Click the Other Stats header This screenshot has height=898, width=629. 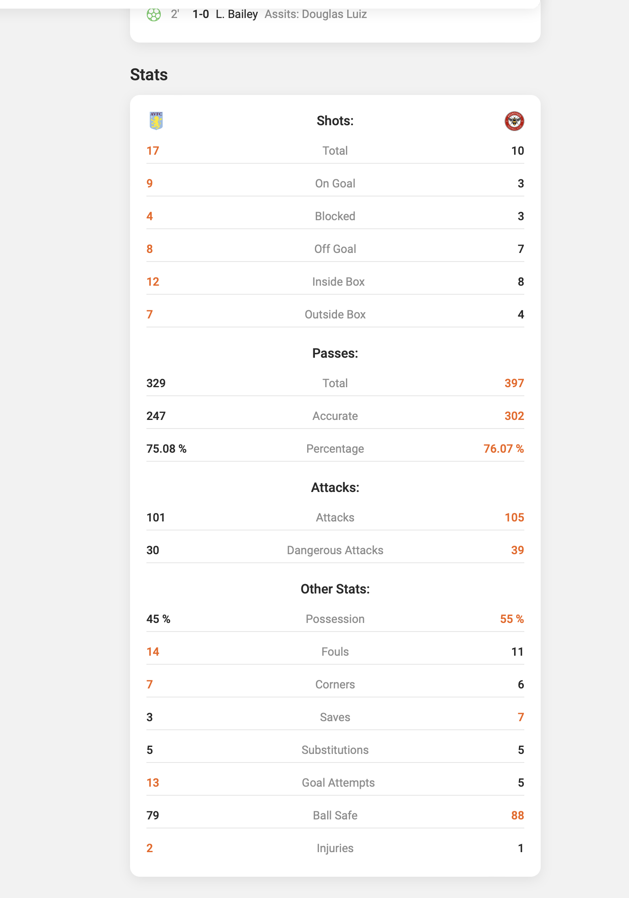pyautogui.click(x=335, y=589)
